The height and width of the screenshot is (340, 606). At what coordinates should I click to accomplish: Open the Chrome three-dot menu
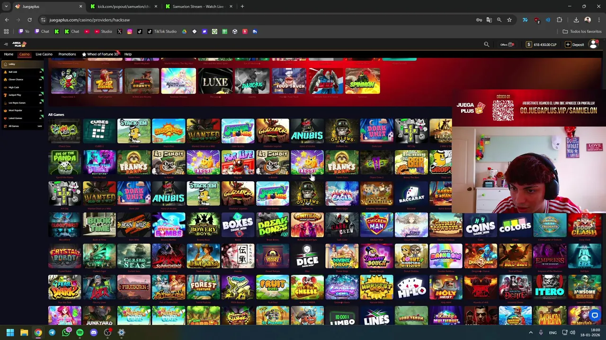(599, 20)
